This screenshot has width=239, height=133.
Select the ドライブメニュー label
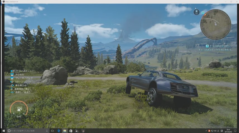pos(25,71)
